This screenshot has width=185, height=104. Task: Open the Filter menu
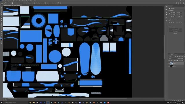[x=20, y=1]
